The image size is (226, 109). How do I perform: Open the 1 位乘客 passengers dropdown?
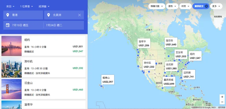tap(27, 6)
